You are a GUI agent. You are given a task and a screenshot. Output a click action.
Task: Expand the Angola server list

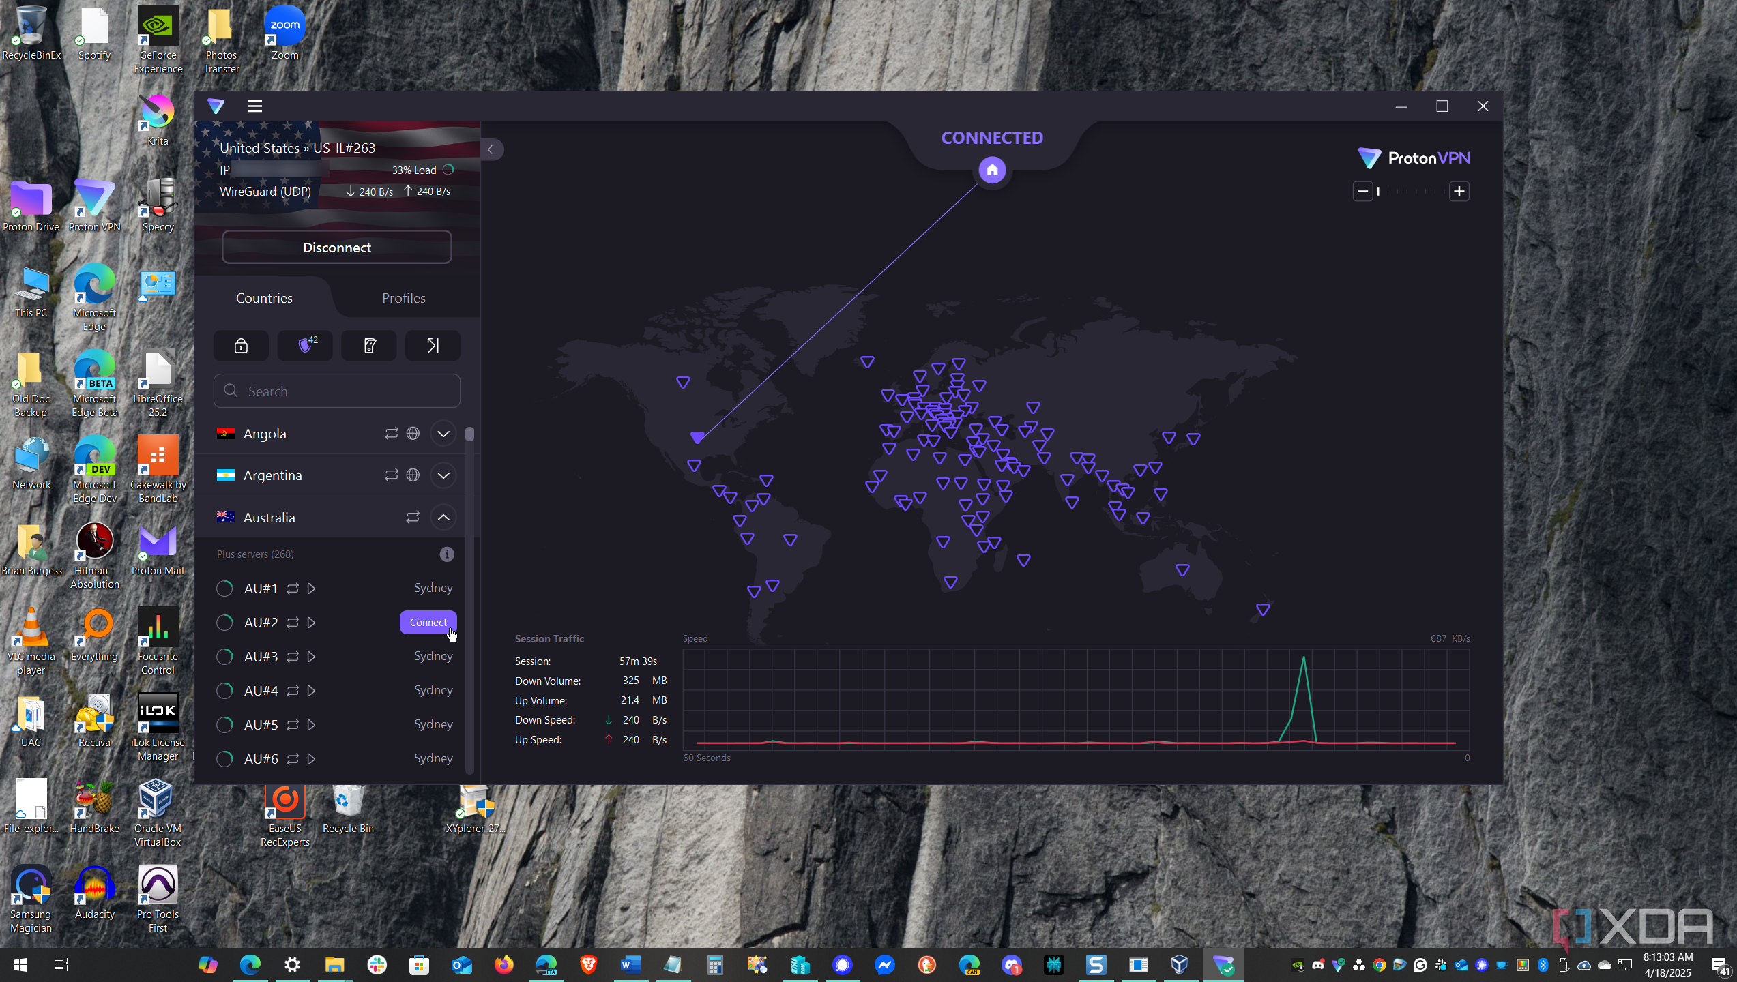[443, 434]
